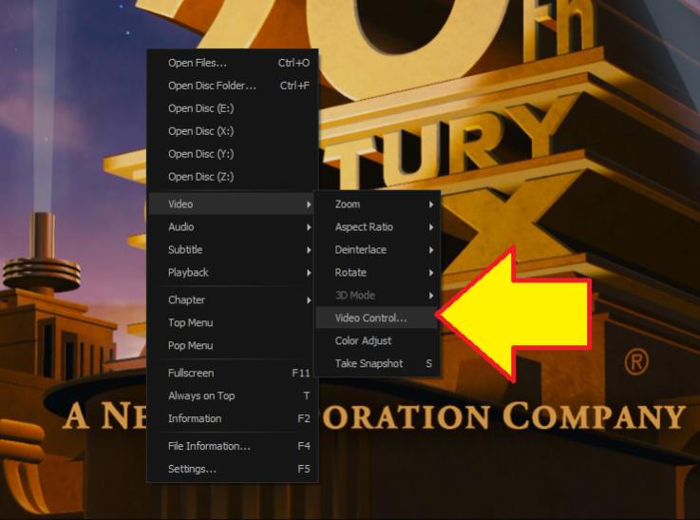This screenshot has width=700, height=520.
Task: Expand the Aspect Ratio submenu
Action: click(x=377, y=227)
